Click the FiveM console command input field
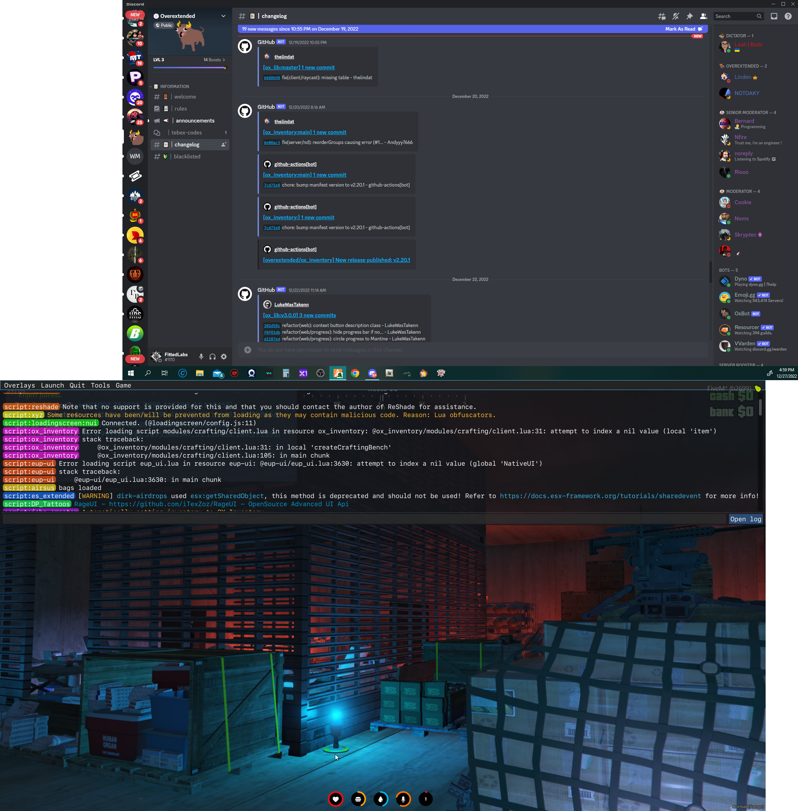This screenshot has height=811, width=798. (x=364, y=519)
